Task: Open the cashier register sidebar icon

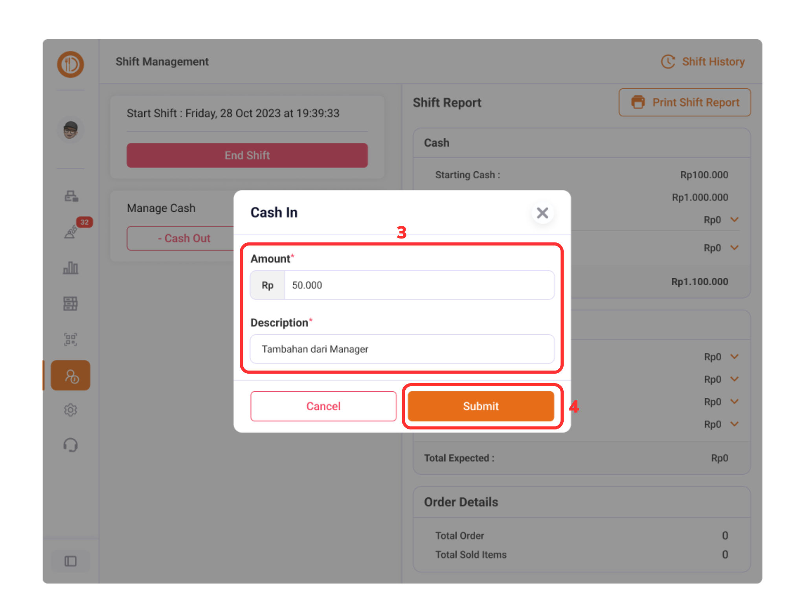Action: [71, 196]
